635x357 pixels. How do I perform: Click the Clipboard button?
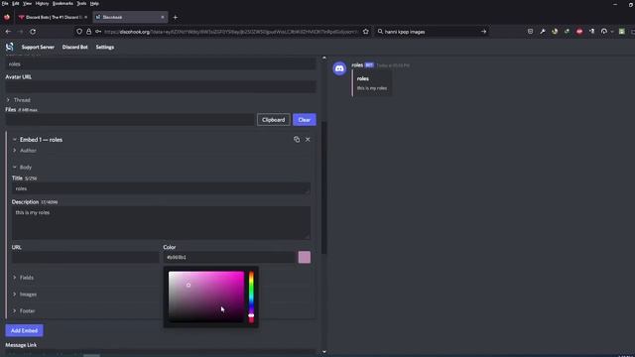(274, 120)
